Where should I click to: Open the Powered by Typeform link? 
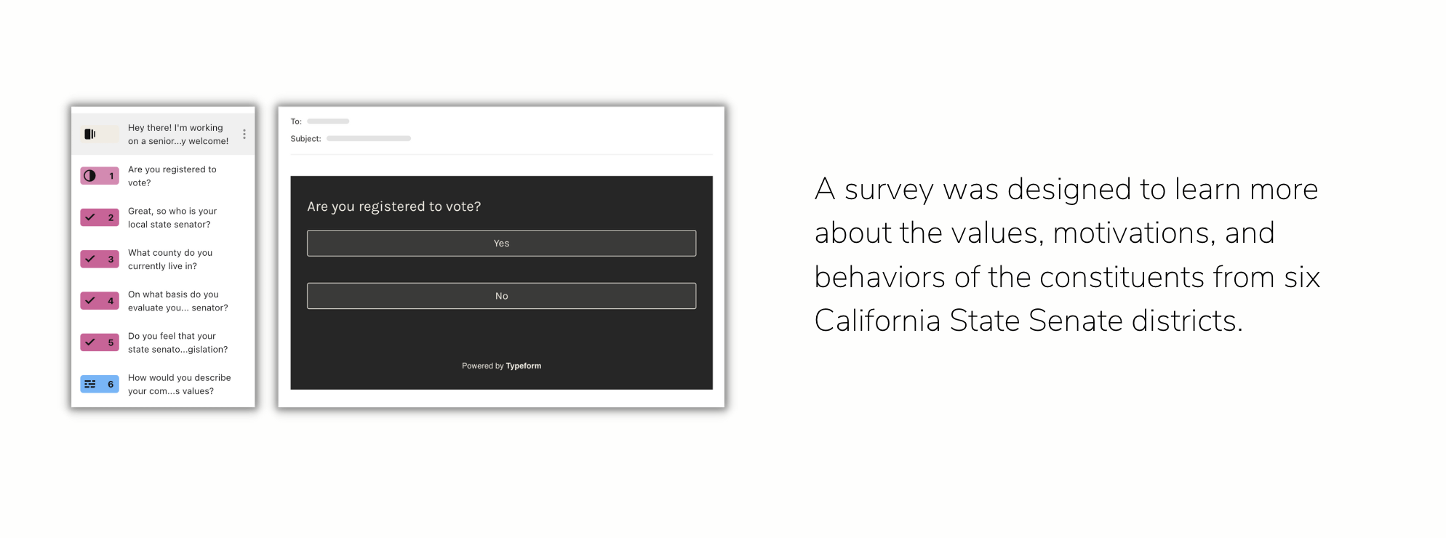coord(501,366)
